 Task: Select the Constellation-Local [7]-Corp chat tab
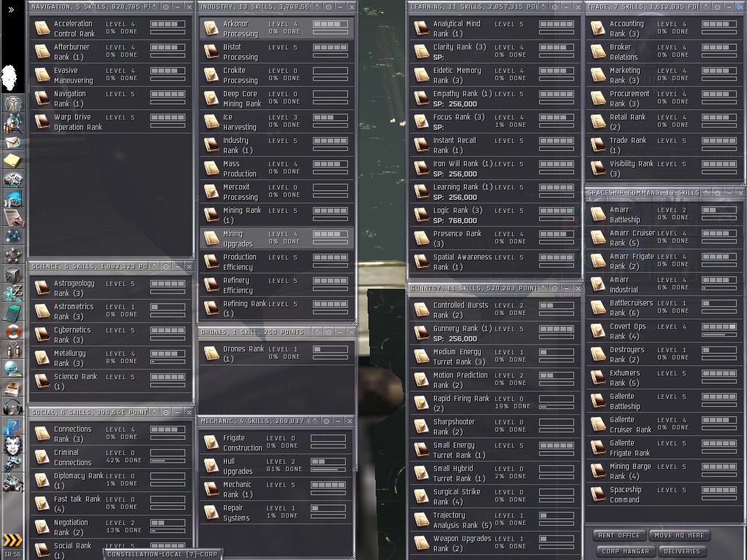click(x=162, y=554)
